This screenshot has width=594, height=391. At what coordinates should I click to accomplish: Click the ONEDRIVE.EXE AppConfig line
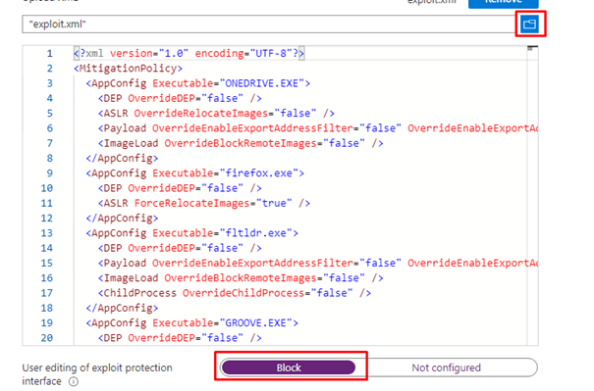pyautogui.click(x=197, y=83)
